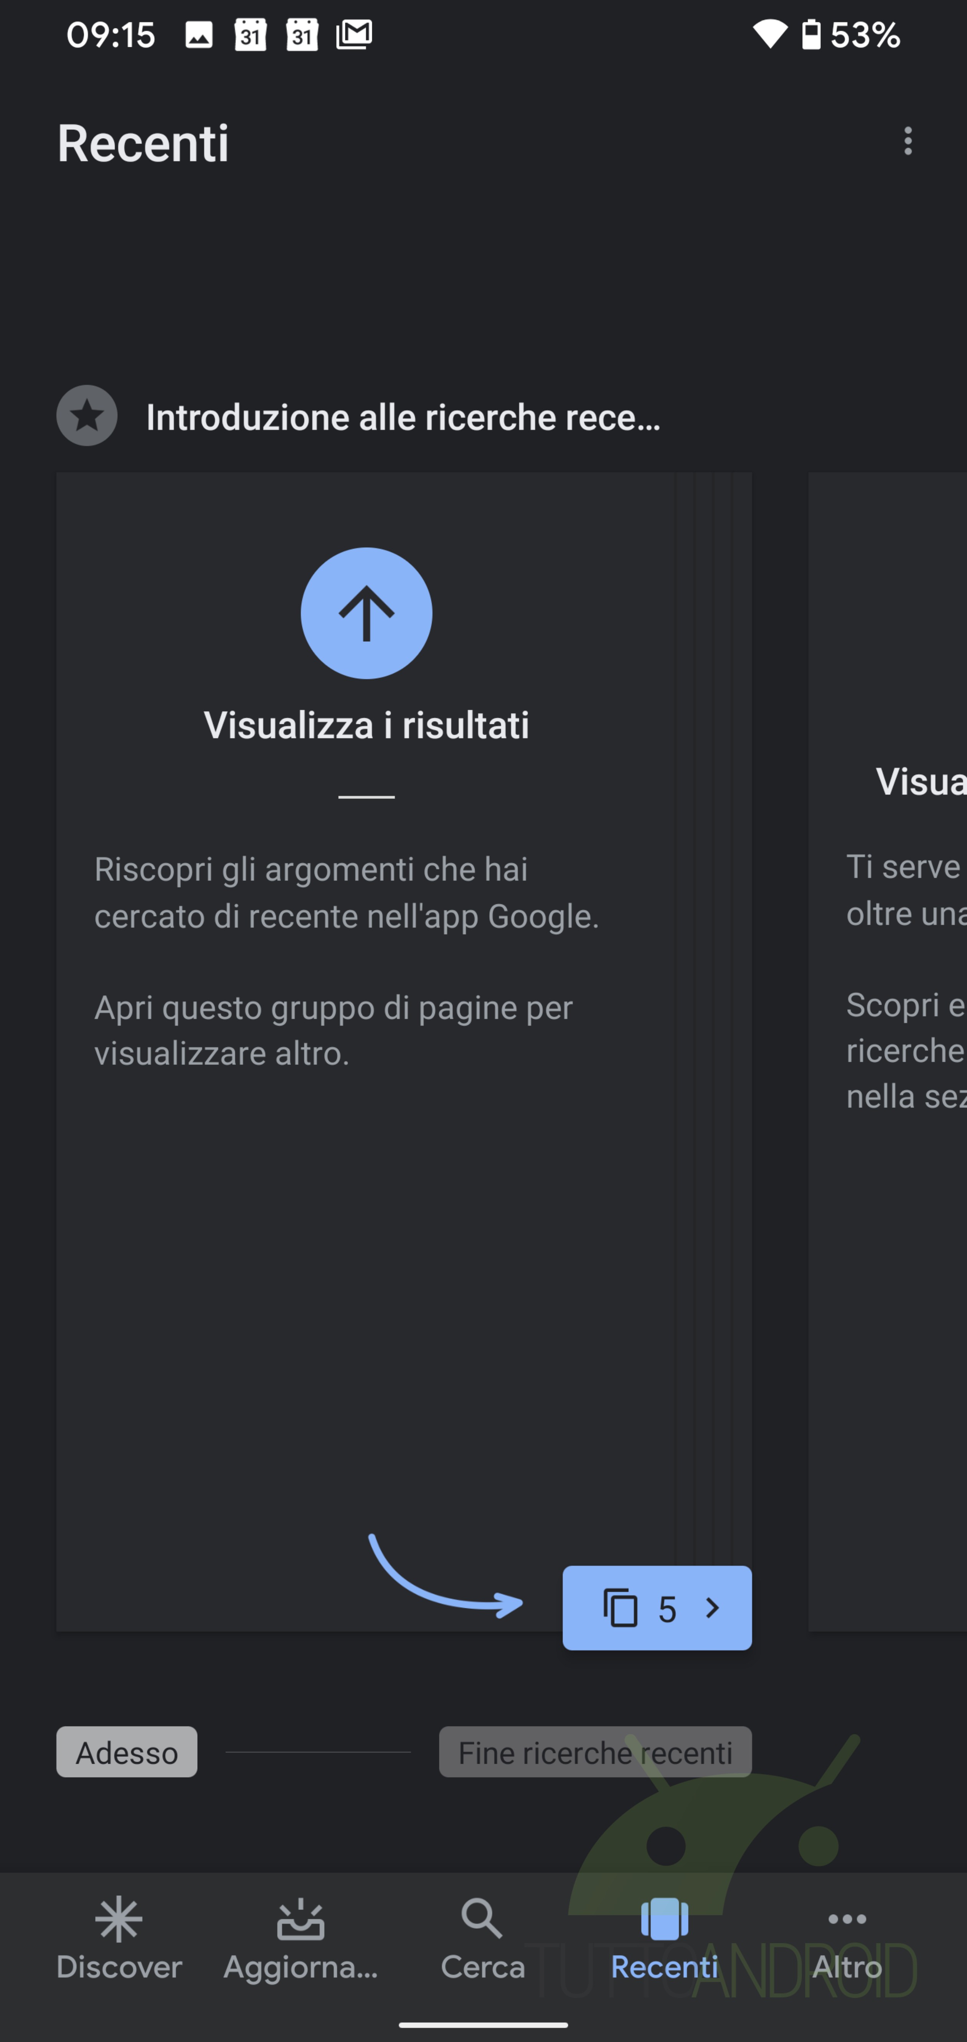The height and width of the screenshot is (2042, 967).
Task: Tap the Fine ricerche recenti chip
Action: tap(595, 1752)
